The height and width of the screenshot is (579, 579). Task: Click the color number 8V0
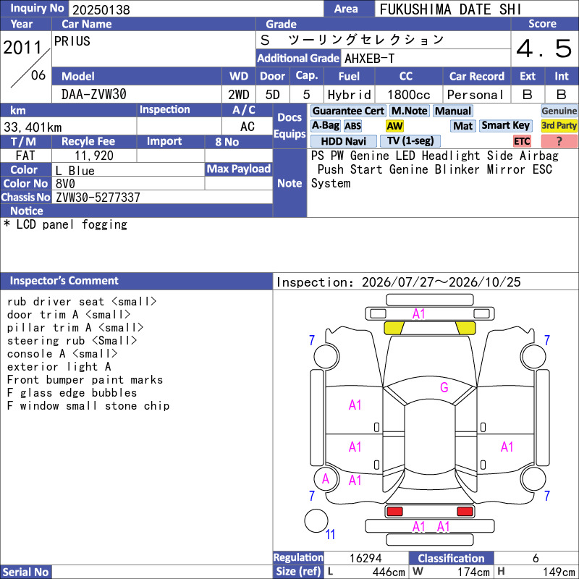(65, 184)
